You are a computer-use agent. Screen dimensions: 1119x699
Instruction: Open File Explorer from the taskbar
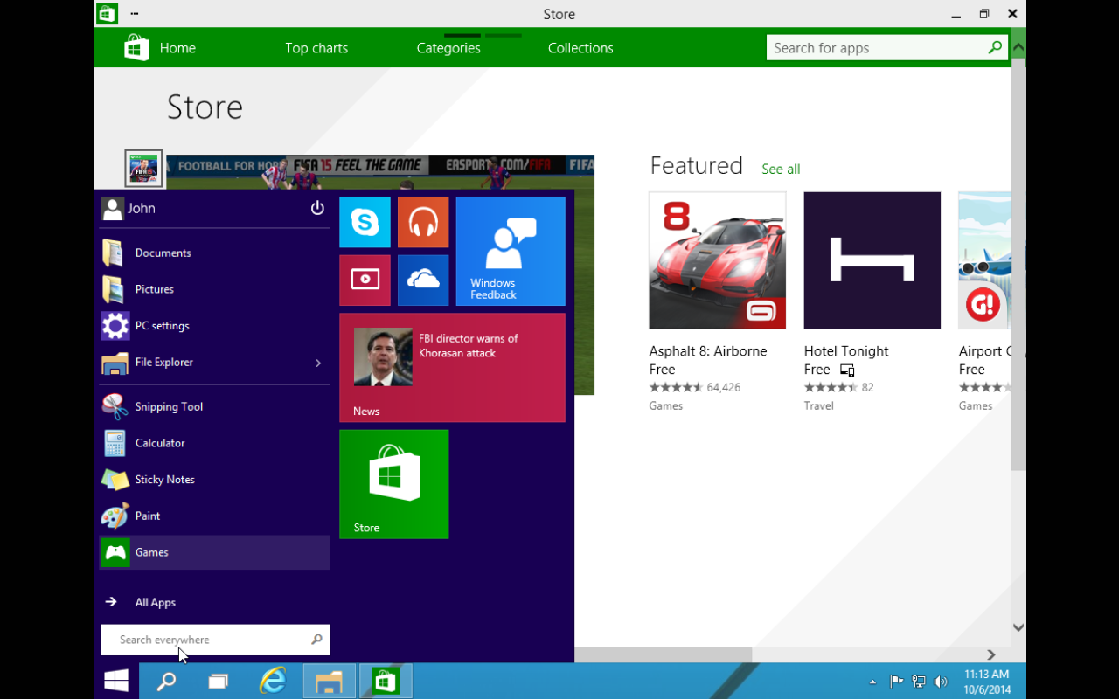[x=330, y=681]
